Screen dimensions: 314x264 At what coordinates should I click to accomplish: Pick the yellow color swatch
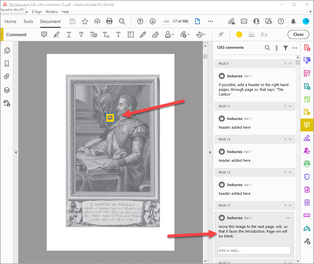coord(239,34)
